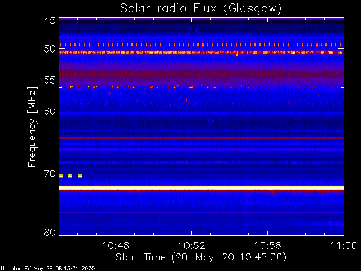Click the '11:00' time tick label
The width and height of the screenshot is (361, 271).
tap(344, 246)
